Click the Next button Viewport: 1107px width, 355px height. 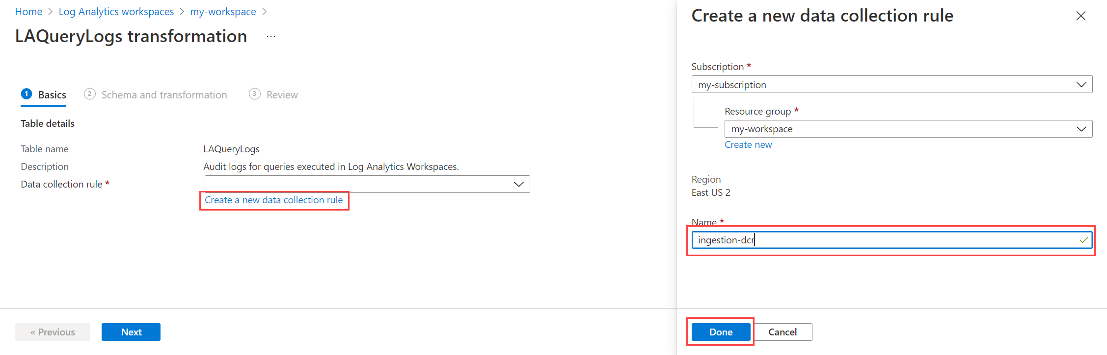pos(131,332)
